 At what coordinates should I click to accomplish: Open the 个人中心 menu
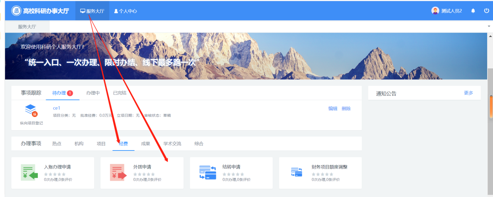(125, 11)
